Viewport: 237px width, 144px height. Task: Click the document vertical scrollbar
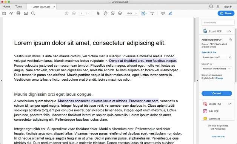coord(195,50)
